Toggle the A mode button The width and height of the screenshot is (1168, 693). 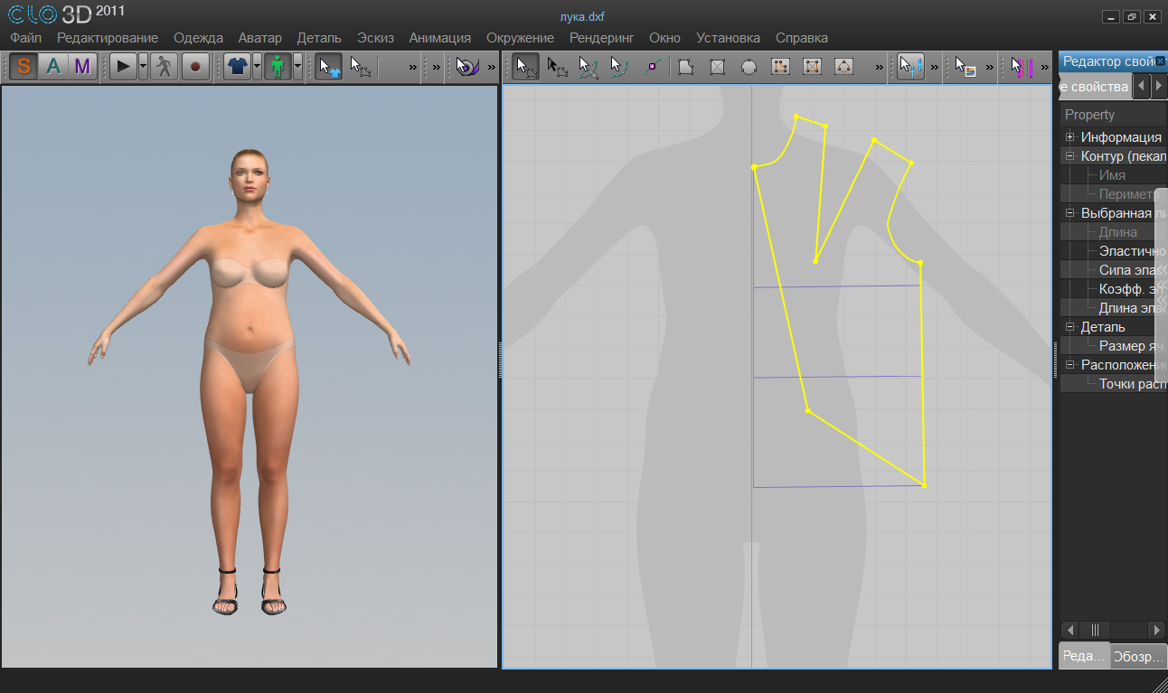53,67
